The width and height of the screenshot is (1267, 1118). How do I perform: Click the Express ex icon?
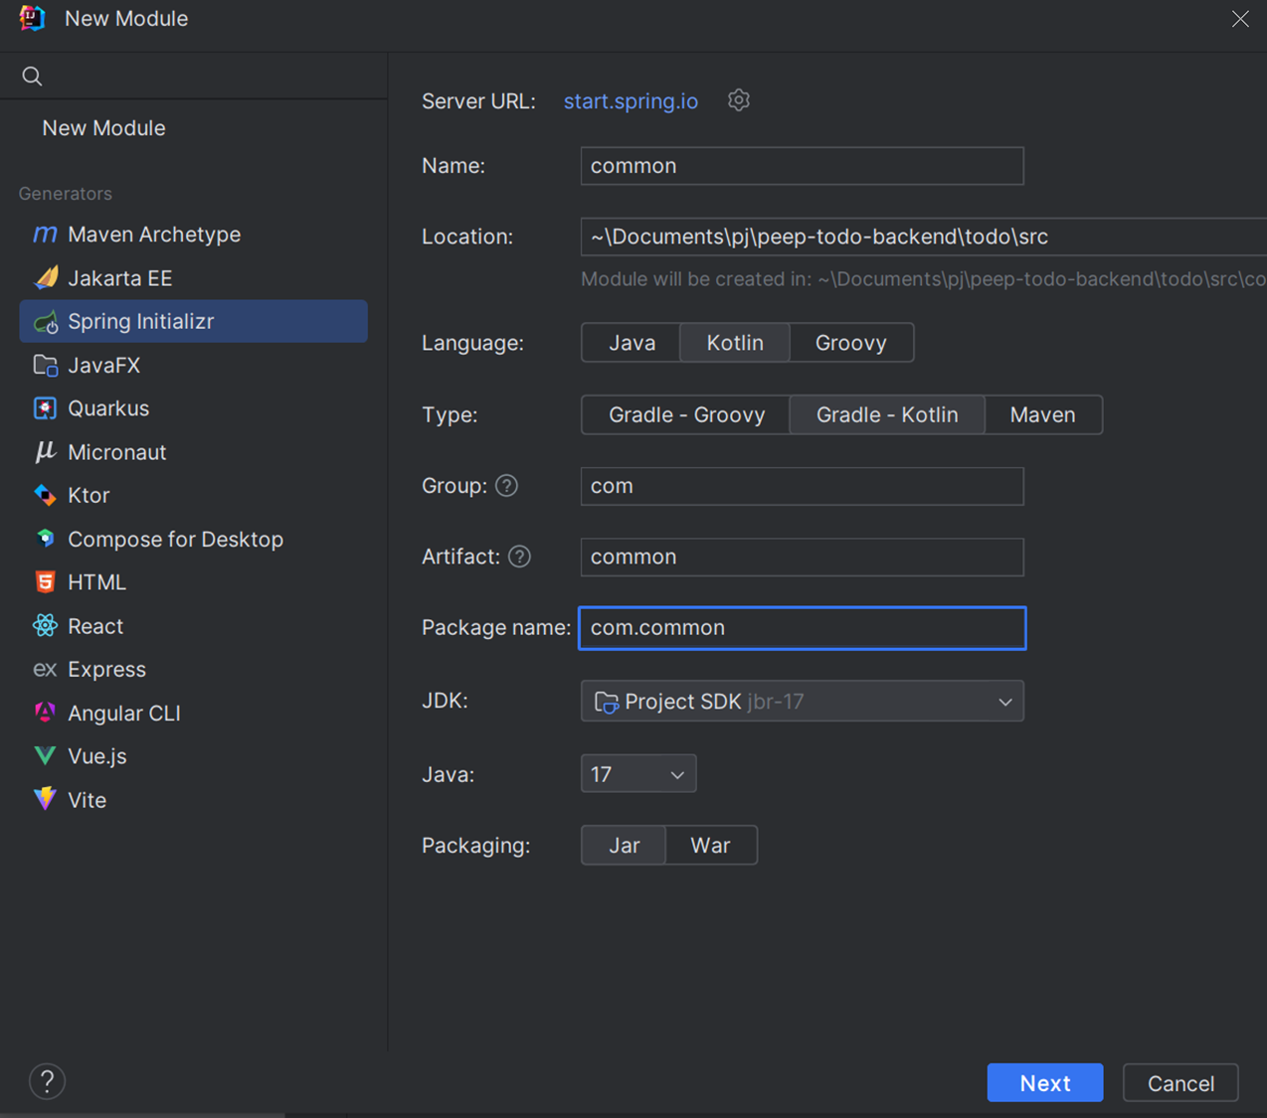pos(45,669)
